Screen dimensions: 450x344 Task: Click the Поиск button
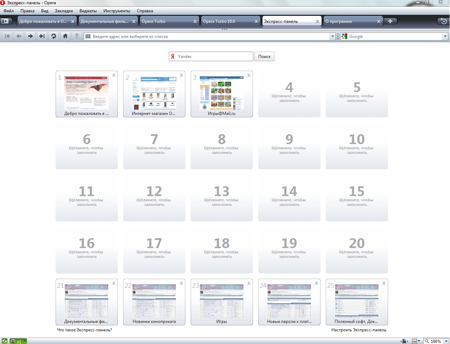tap(264, 57)
